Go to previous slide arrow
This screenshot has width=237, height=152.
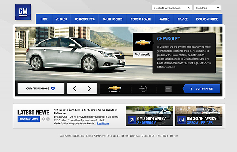point(75,88)
